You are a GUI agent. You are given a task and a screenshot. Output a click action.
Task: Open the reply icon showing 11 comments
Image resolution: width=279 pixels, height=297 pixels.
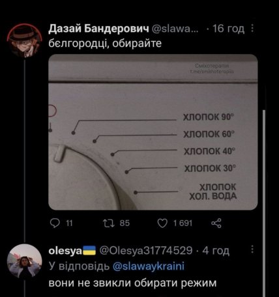click(55, 223)
